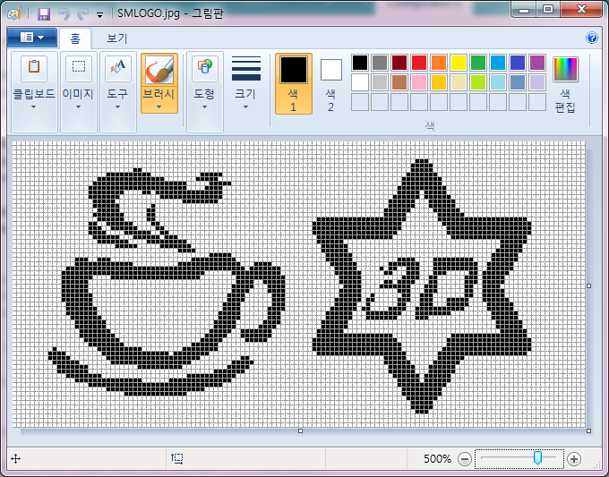
Task: Pick the orange palette swatch
Action: pos(439,63)
